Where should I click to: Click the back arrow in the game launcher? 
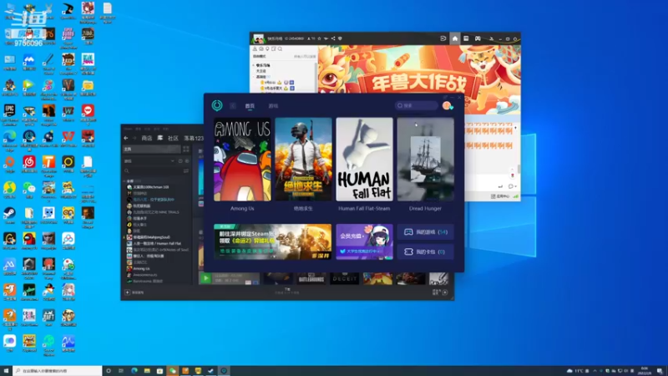233,106
